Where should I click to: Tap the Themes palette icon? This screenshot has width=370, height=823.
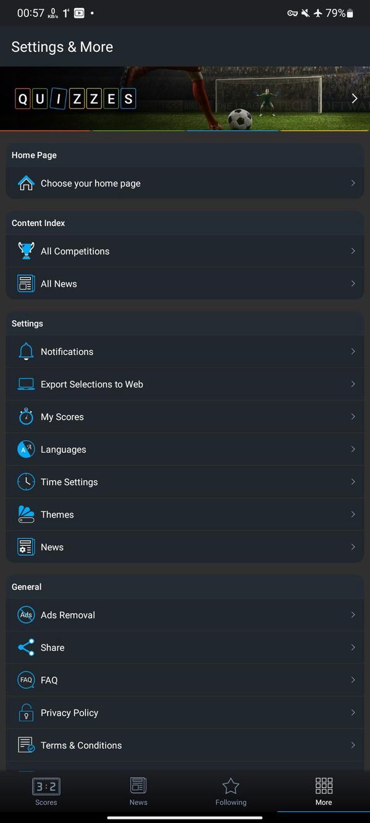(26, 514)
